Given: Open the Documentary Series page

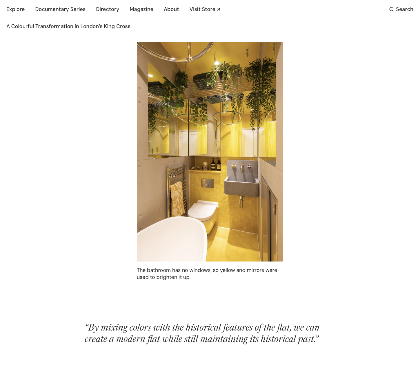Looking at the screenshot, I should (60, 9).
